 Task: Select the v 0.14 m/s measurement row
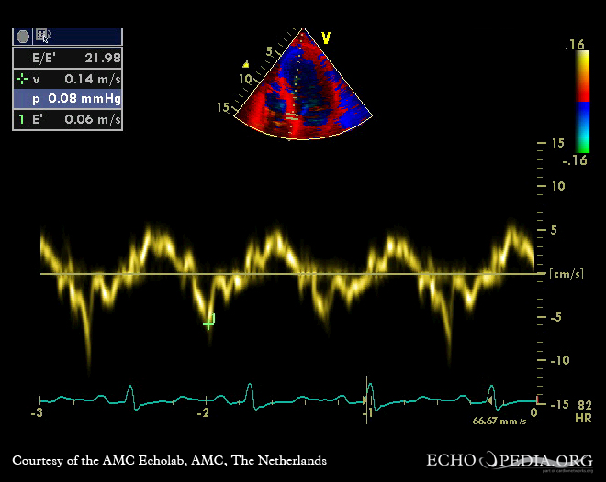pyautogui.click(x=67, y=79)
